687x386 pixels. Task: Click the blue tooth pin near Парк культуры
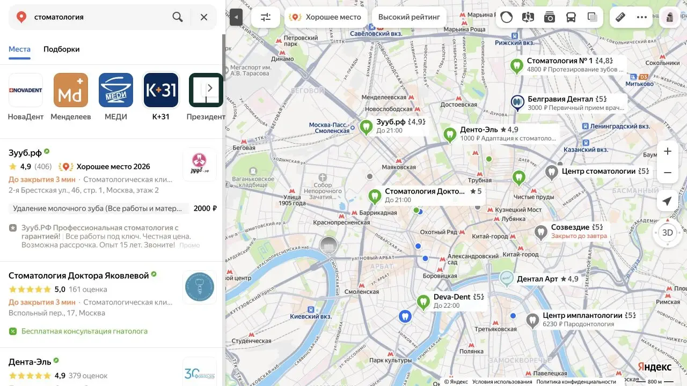click(406, 316)
